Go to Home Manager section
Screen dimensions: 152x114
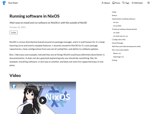tap(118, 43)
